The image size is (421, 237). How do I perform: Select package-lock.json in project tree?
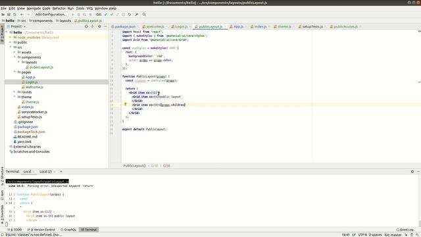[31, 132]
